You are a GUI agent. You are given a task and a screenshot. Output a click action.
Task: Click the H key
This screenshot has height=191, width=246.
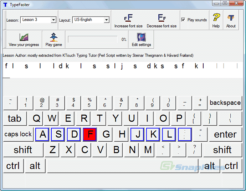point(122,134)
